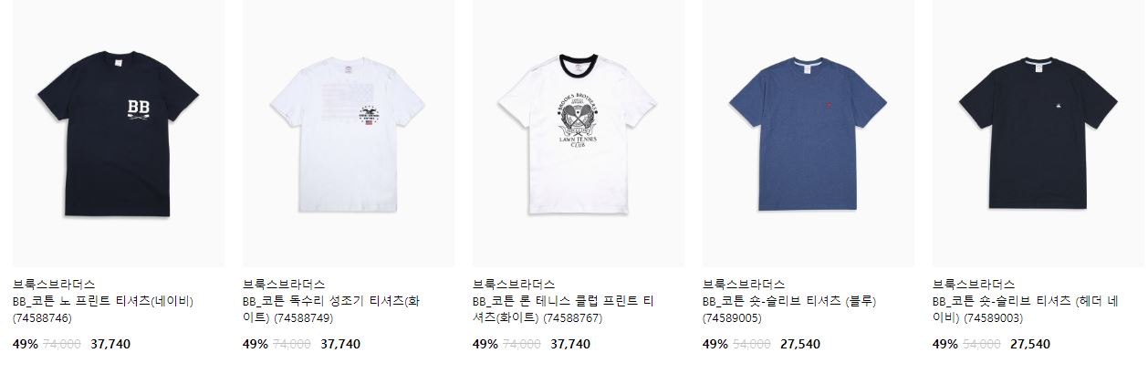Click 브룩스브라더스 brand above the eagle flag tee
Screen dimensions: 1148x384
coord(284,285)
